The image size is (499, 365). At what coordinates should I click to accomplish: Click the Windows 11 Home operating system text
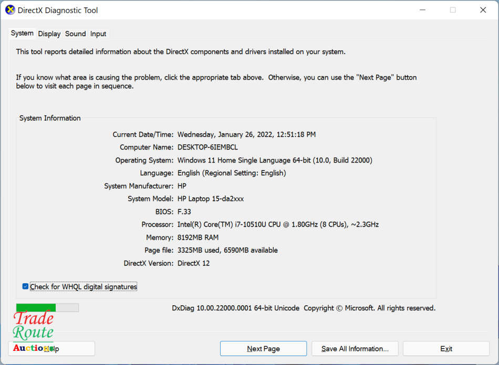pos(275,160)
